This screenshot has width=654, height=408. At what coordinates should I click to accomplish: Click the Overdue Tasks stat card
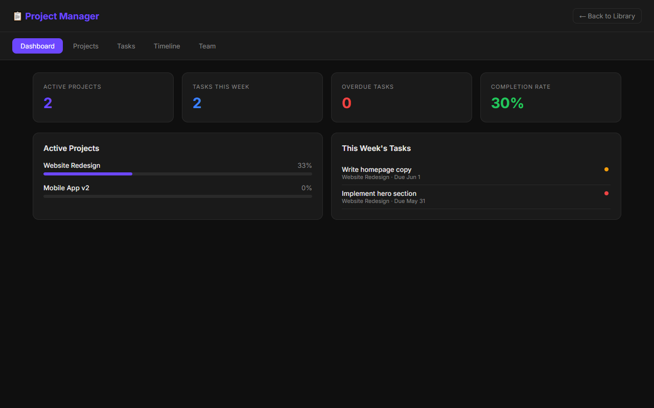[402, 97]
